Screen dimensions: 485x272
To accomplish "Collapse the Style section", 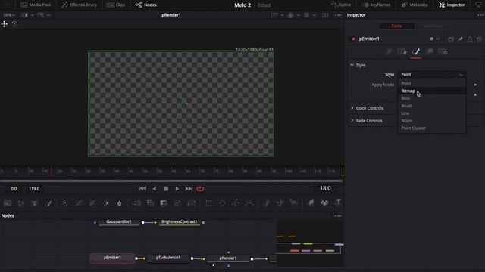I will point(352,65).
